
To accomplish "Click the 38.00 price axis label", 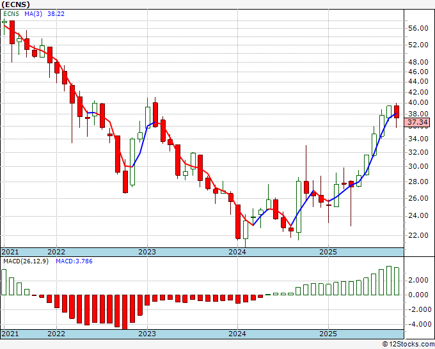I will pos(418,114).
